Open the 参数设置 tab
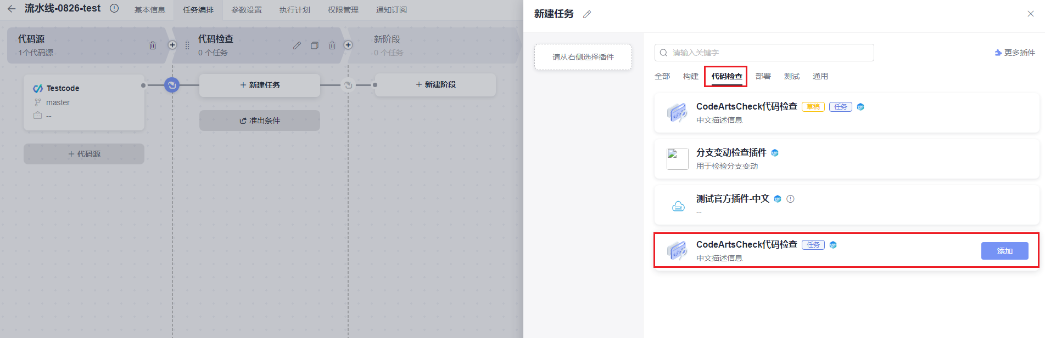Image resolution: width=1045 pixels, height=338 pixels. (x=247, y=10)
